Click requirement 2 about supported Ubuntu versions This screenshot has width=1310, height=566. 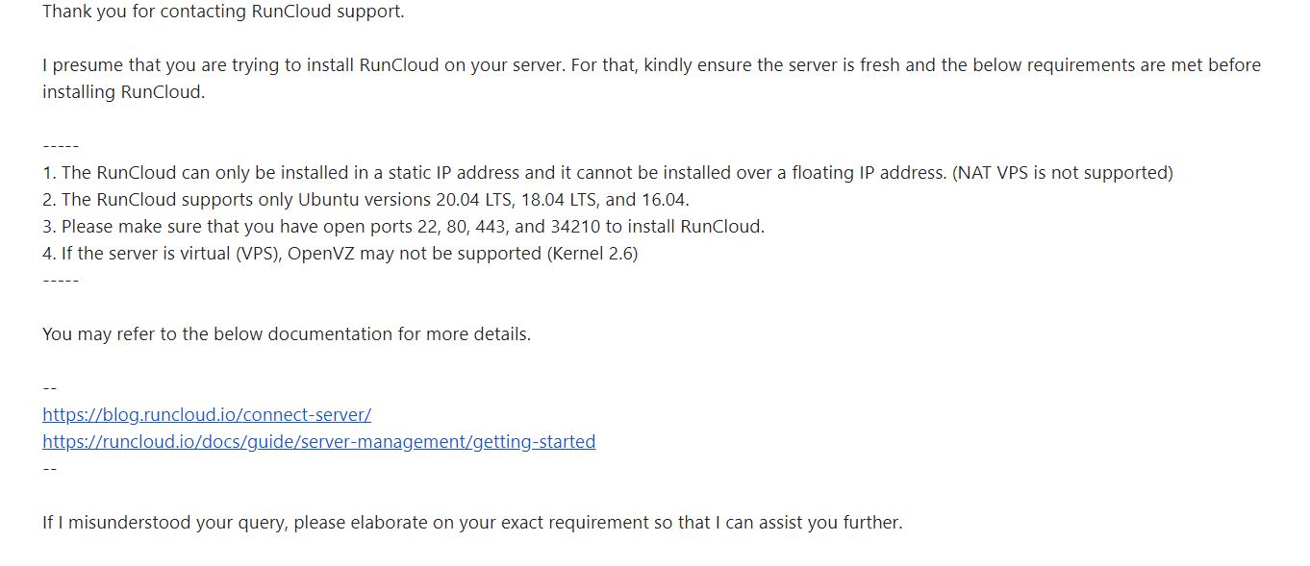click(x=365, y=200)
